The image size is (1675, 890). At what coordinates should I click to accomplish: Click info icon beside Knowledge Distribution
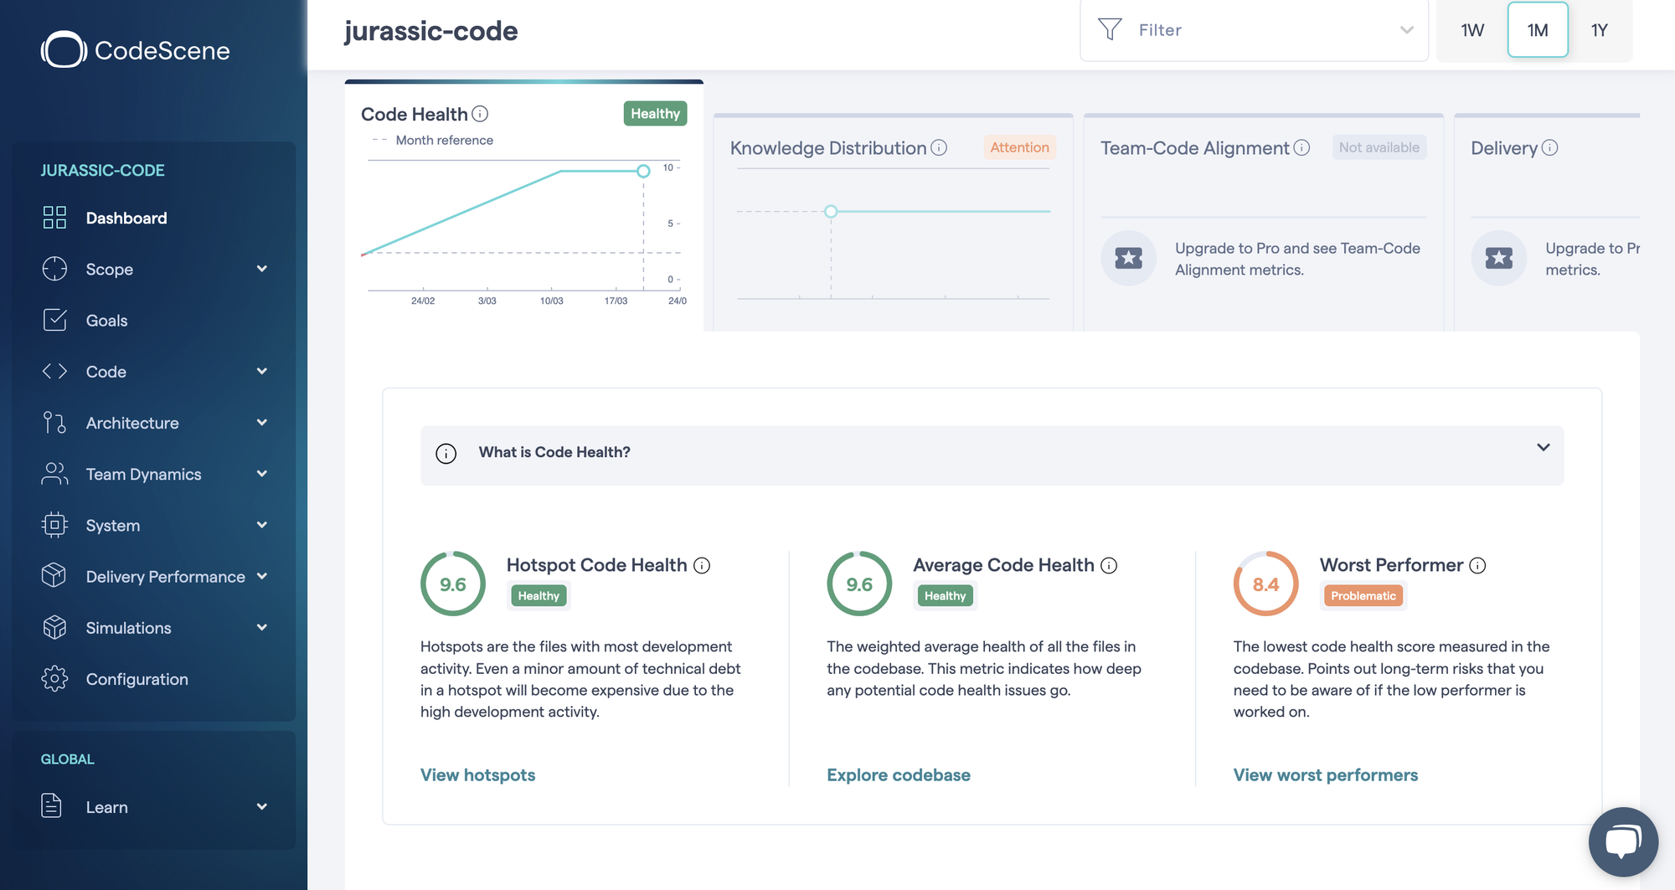939,147
